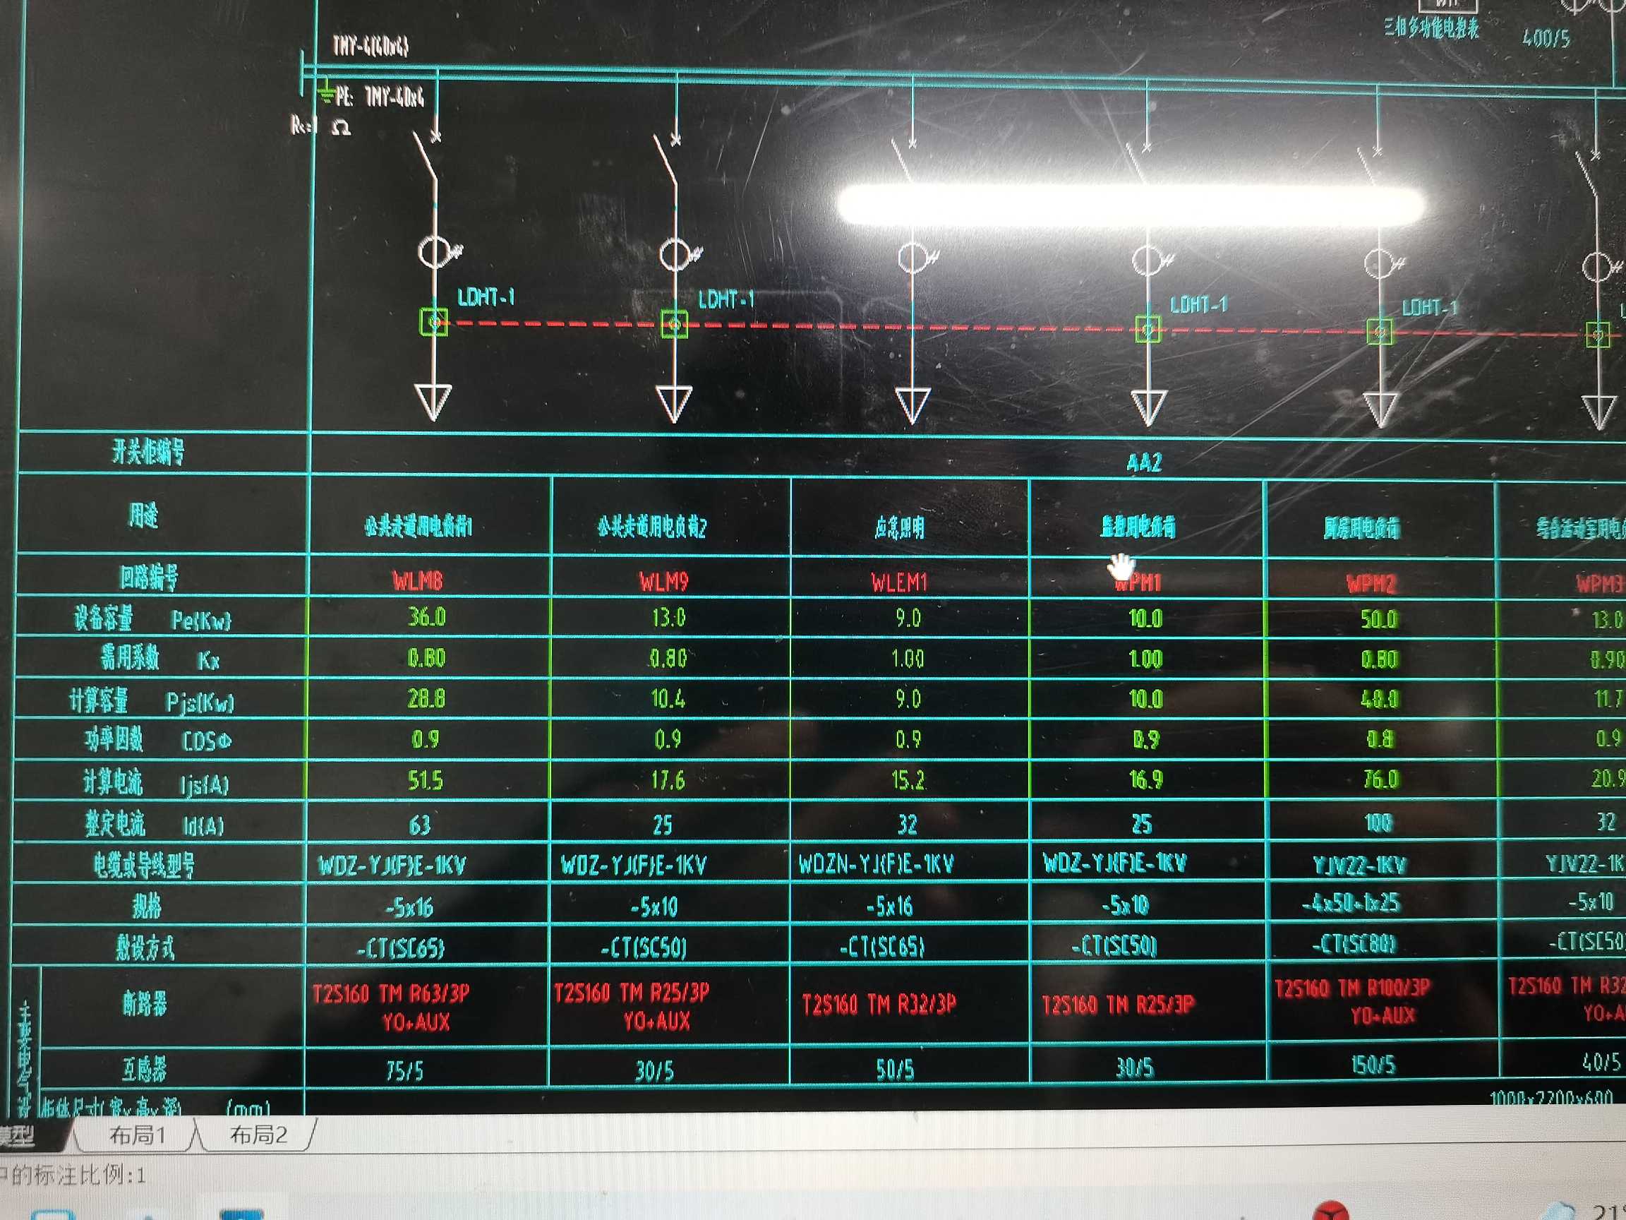The width and height of the screenshot is (1626, 1220).
Task: Click the 互感器 row header
Action: pos(145,1068)
